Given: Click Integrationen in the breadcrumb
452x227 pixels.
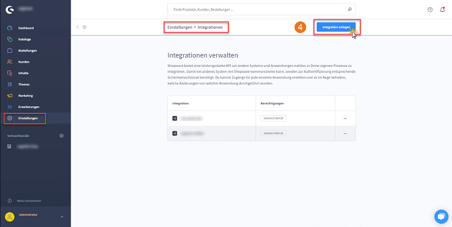Looking at the screenshot, I should pyautogui.click(x=210, y=28).
